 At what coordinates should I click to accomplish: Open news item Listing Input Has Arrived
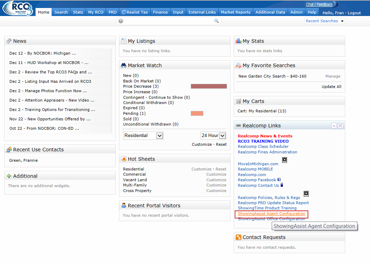point(50,81)
